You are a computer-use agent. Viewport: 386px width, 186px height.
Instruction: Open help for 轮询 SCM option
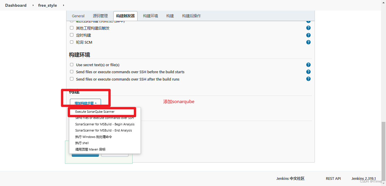tap(308, 42)
